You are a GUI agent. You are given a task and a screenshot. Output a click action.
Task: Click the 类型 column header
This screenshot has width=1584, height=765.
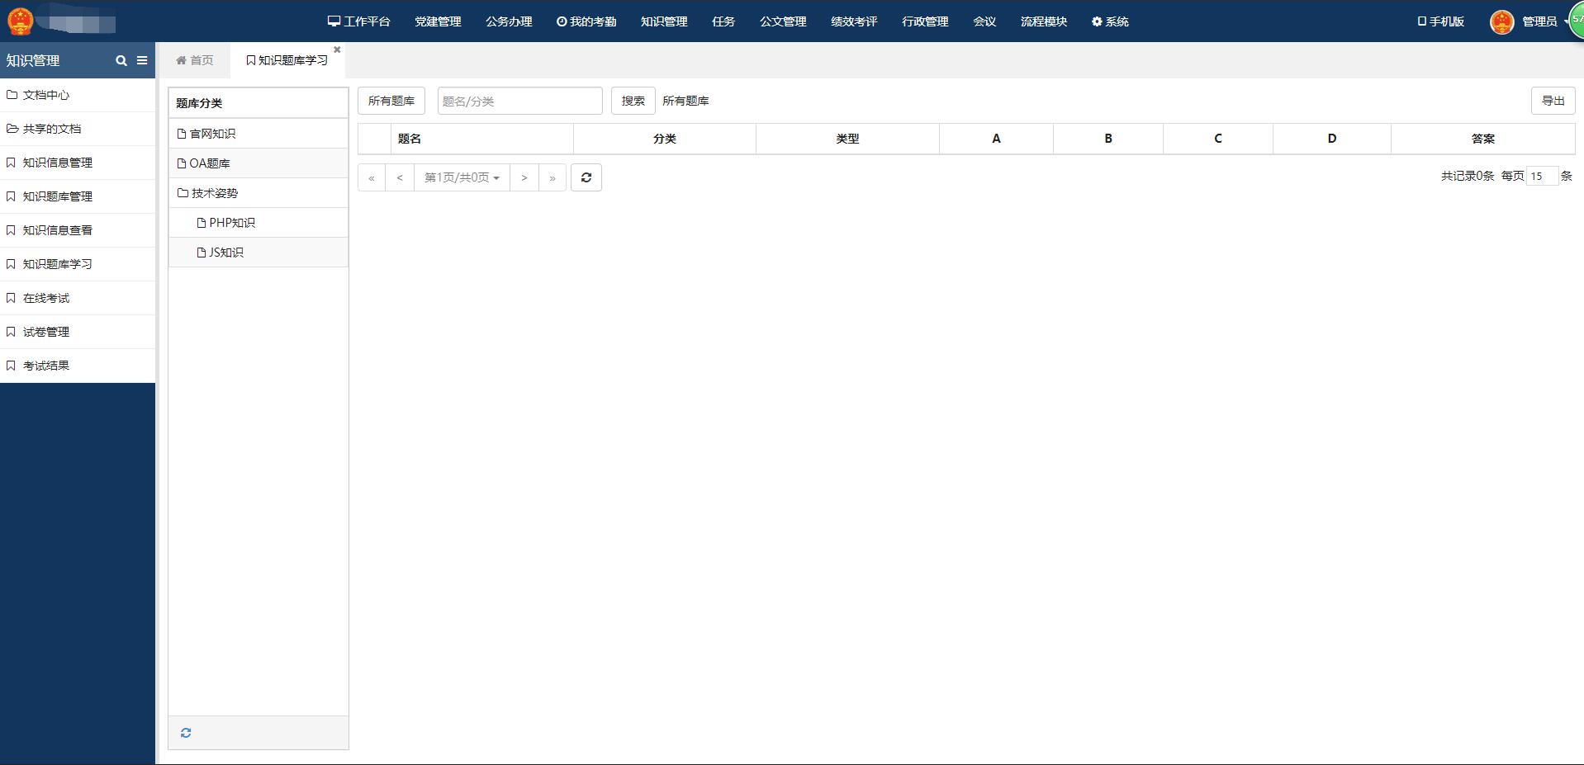click(x=847, y=139)
